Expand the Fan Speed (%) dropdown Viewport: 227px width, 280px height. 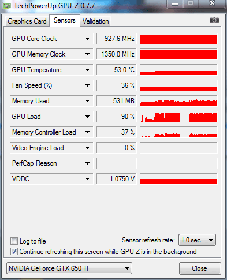coord(87,85)
